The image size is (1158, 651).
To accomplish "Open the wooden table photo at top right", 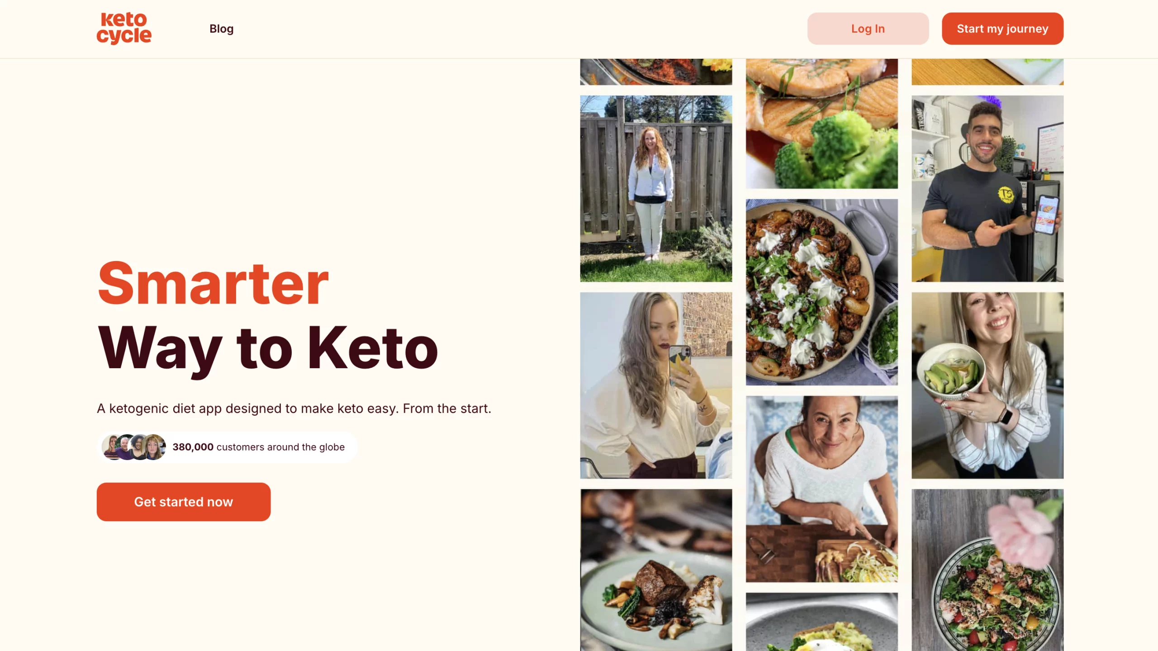I will (987, 72).
